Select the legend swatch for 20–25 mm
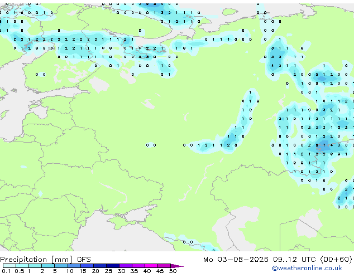 99,266
